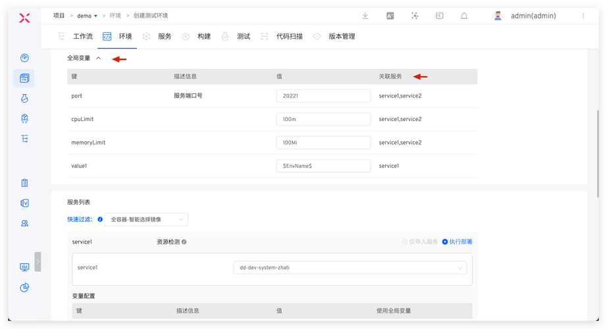Viewport: 607px width, 329px height.
Task: Open the V version sidebar icon
Action: (24, 203)
